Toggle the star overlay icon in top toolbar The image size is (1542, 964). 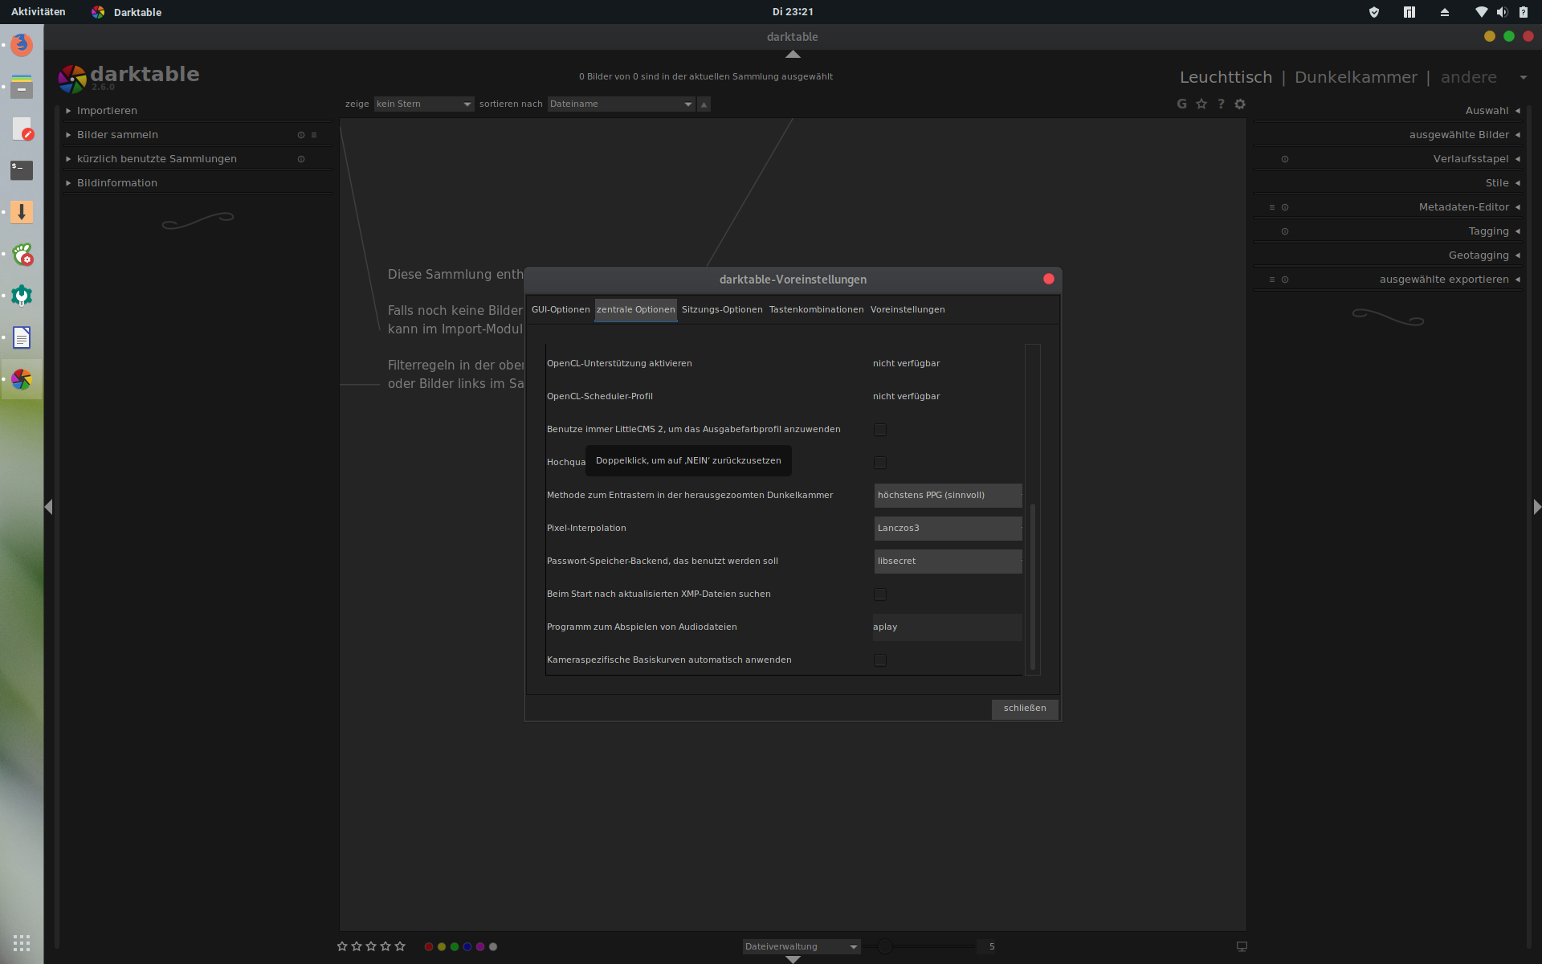pyautogui.click(x=1201, y=104)
